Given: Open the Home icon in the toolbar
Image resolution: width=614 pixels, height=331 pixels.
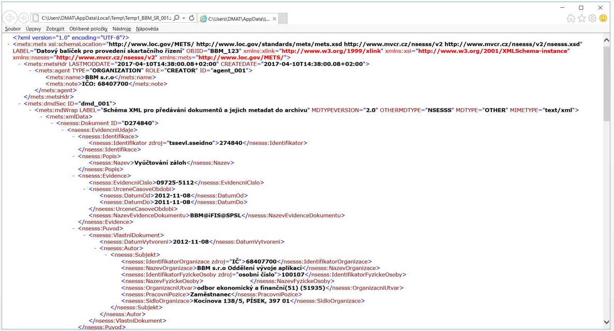Looking at the screenshot, I should click(571, 19).
